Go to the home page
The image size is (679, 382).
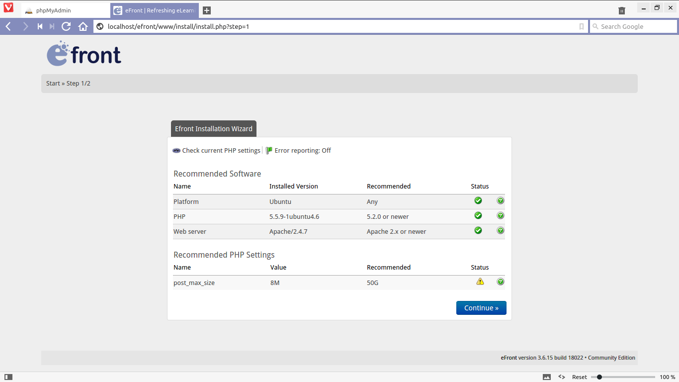[83, 26]
